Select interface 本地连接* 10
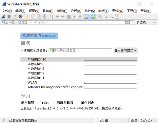This screenshot has height=123, width=158. tap(79, 59)
